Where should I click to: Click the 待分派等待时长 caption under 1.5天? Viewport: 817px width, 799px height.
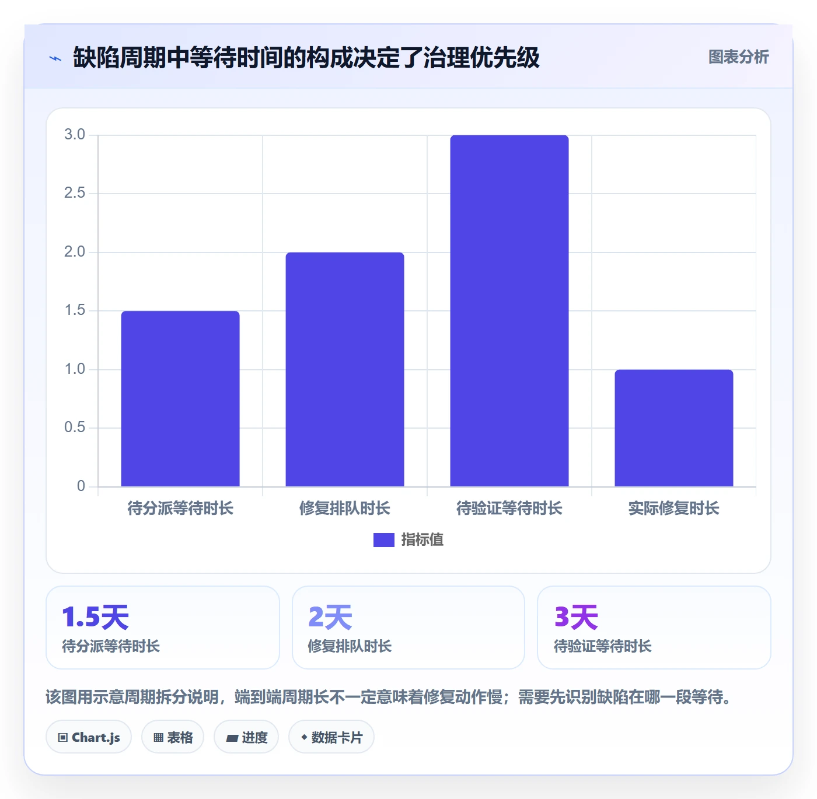tap(111, 646)
